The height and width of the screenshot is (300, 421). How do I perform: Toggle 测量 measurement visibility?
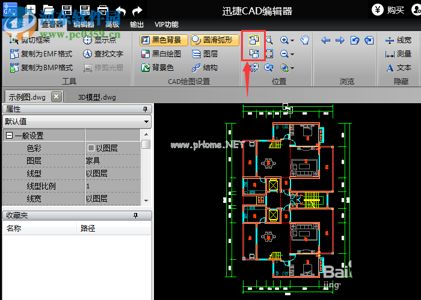click(398, 54)
